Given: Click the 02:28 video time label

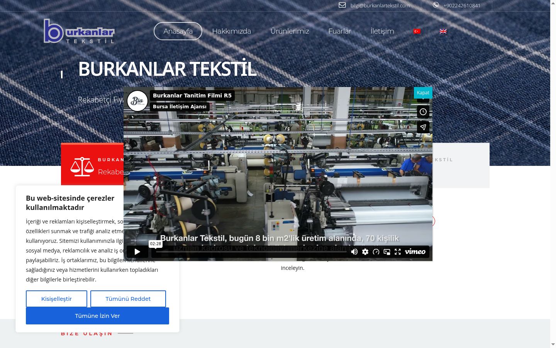Looking at the screenshot, I should (x=156, y=244).
